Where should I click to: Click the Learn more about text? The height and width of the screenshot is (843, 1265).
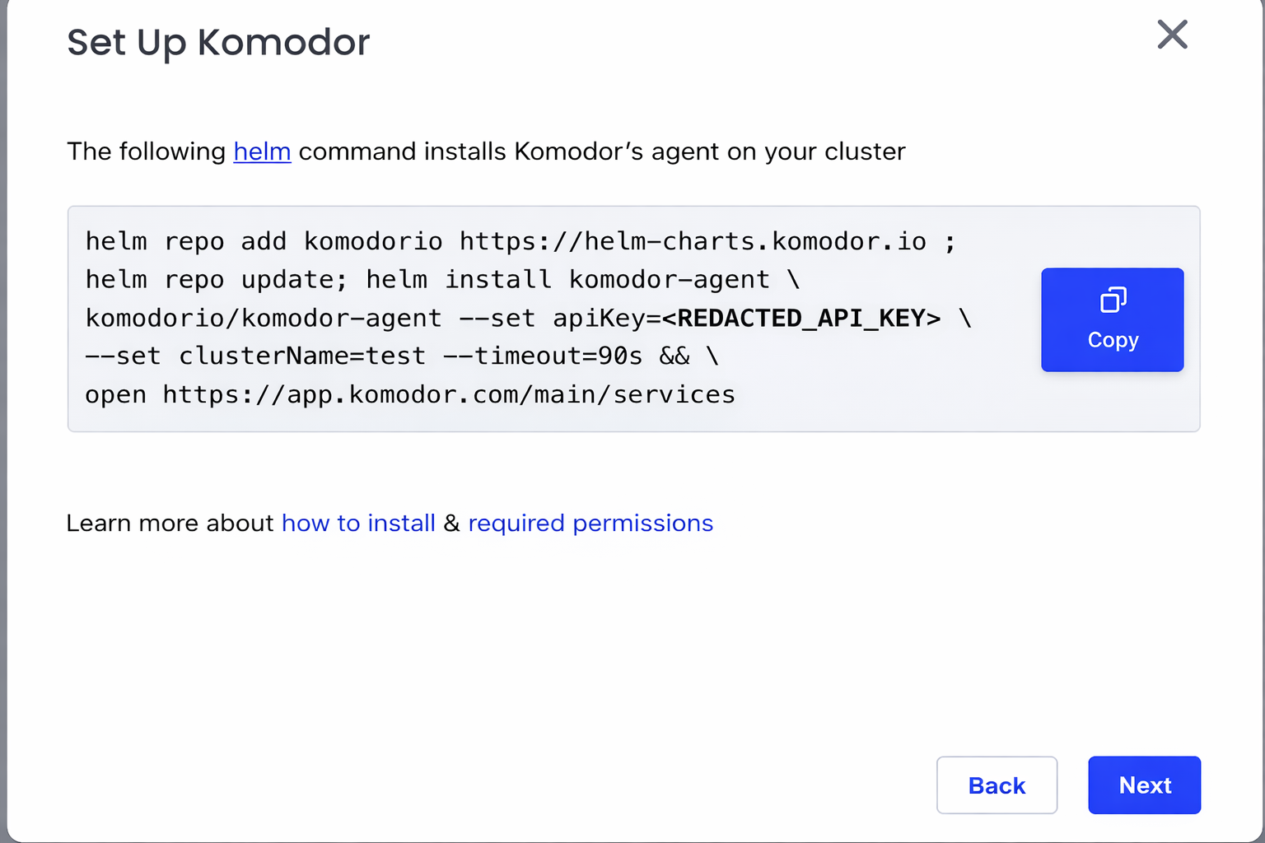click(170, 524)
